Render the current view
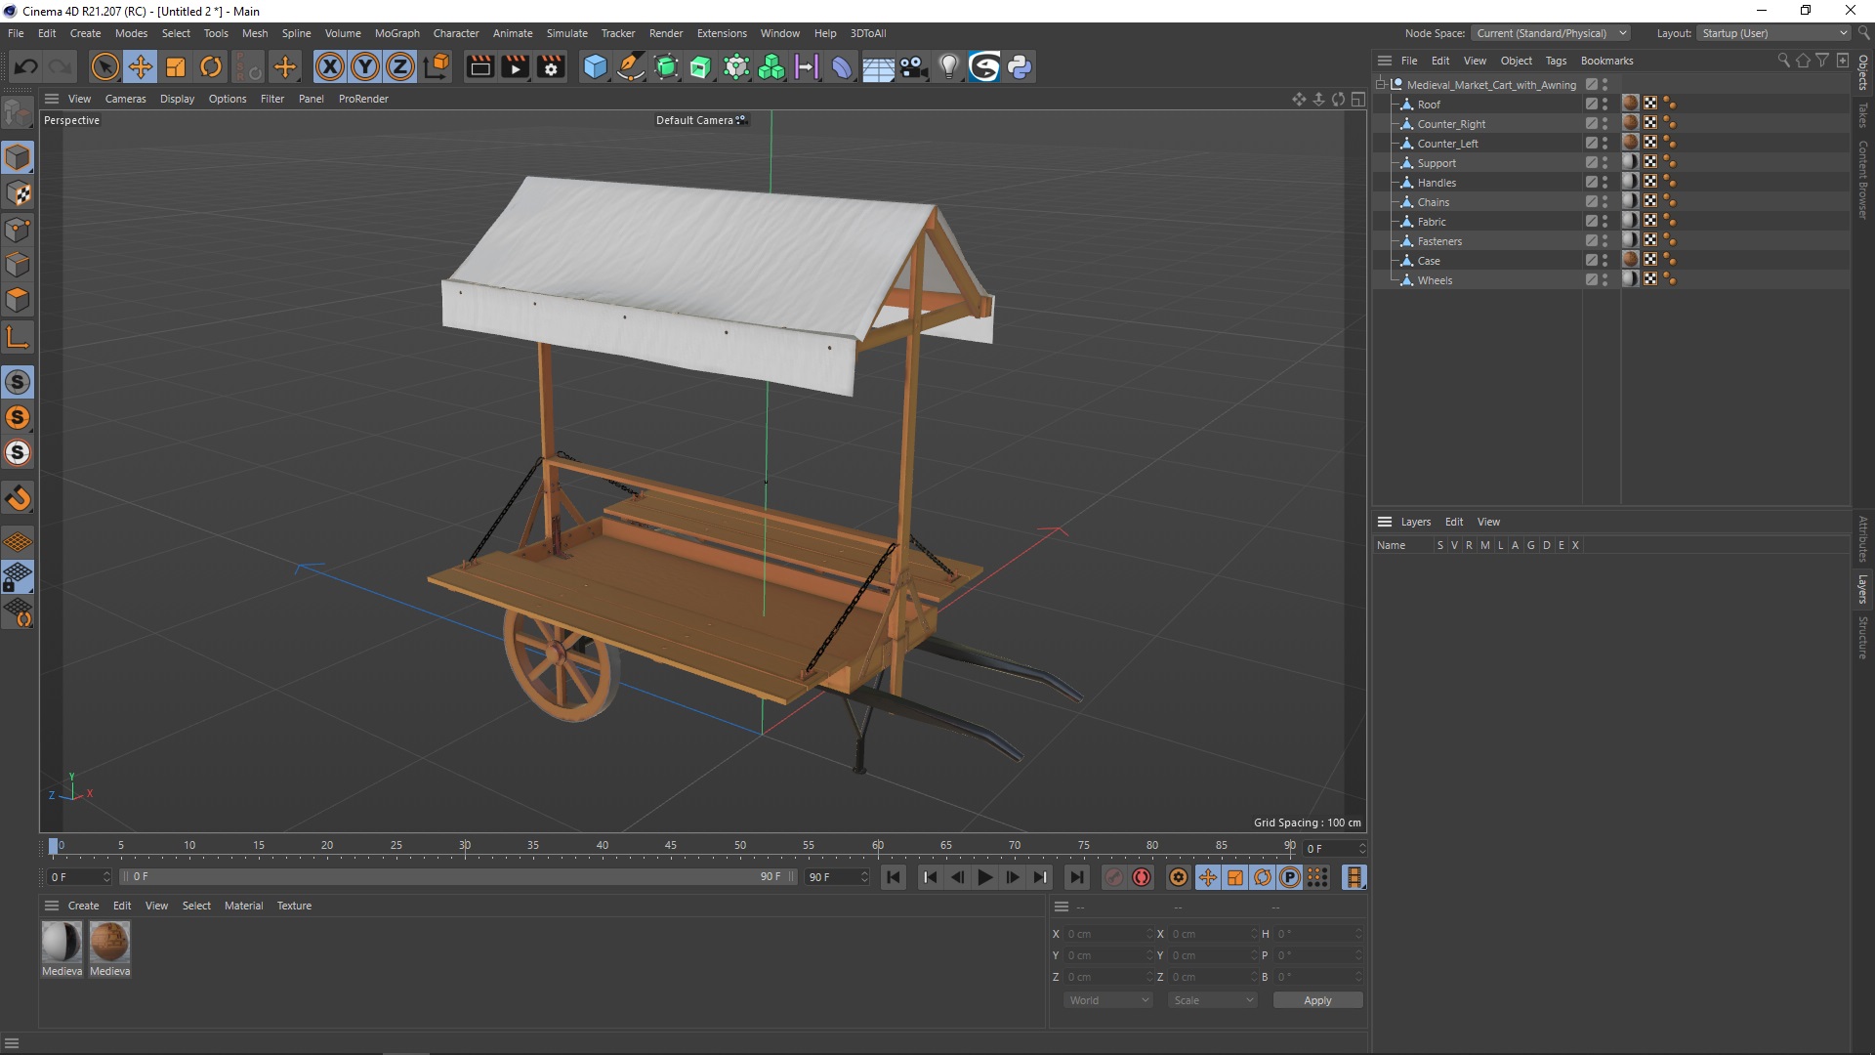Viewport: 1875px width, 1055px height. click(480, 66)
